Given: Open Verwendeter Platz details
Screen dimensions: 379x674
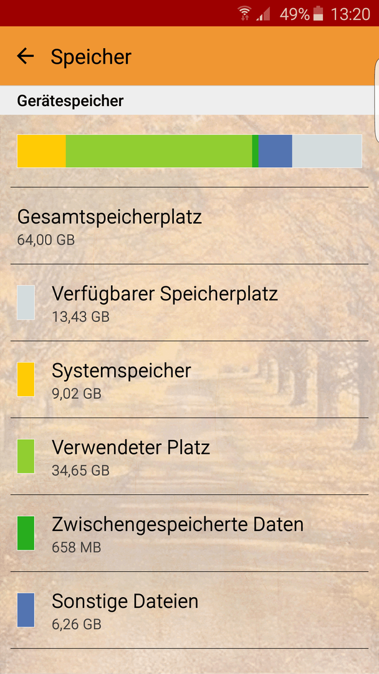Looking at the screenshot, I should pos(189,456).
